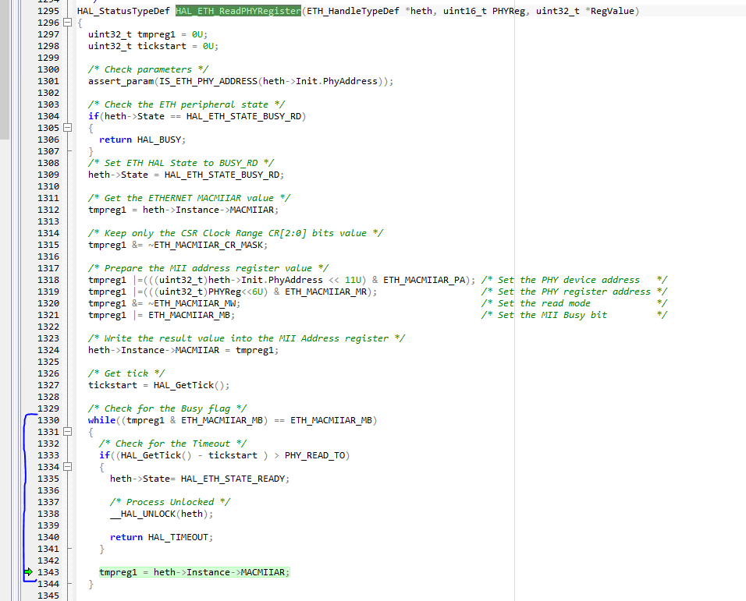
Task: Click line number 1343 in the gutter
Action: pyautogui.click(x=48, y=572)
